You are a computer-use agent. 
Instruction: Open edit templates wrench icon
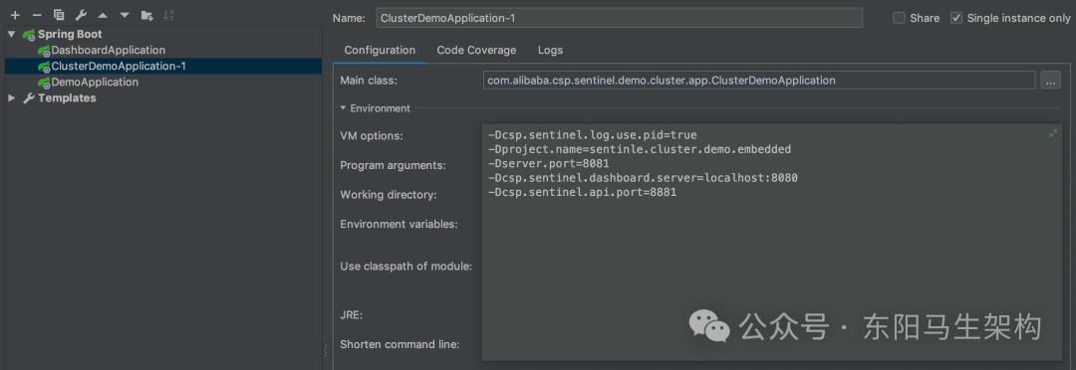[x=81, y=15]
